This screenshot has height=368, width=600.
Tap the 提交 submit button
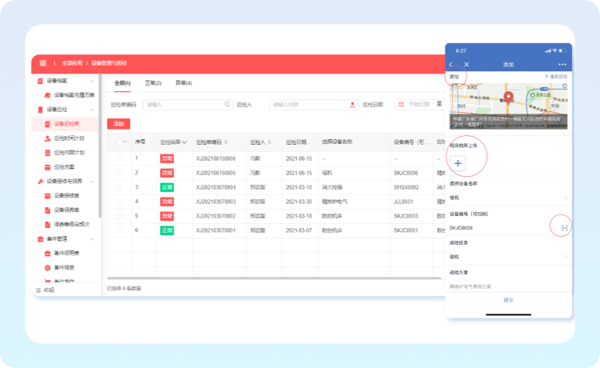(508, 300)
